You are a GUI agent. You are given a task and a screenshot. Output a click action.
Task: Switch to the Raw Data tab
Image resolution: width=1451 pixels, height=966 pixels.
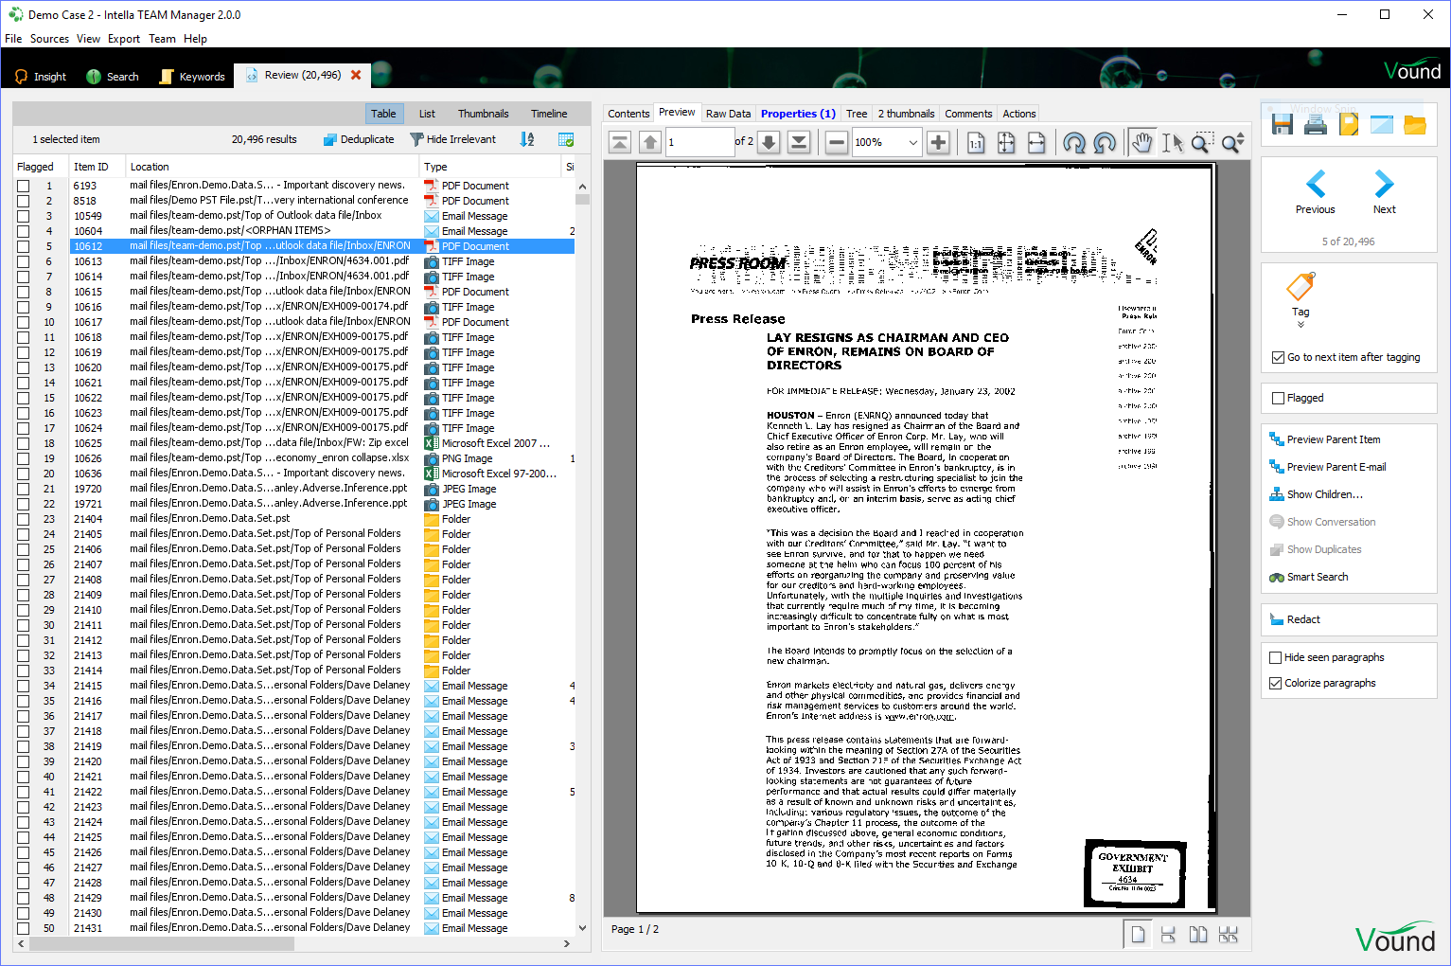click(x=728, y=114)
